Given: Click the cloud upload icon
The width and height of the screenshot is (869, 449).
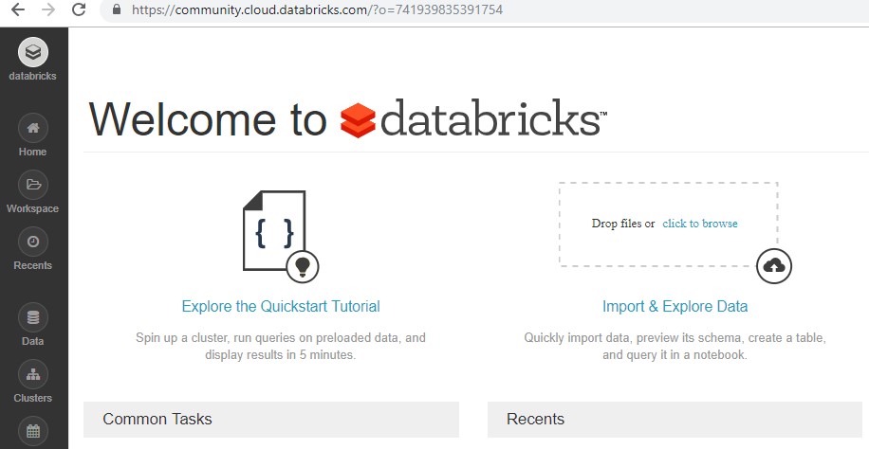Looking at the screenshot, I should click(774, 266).
